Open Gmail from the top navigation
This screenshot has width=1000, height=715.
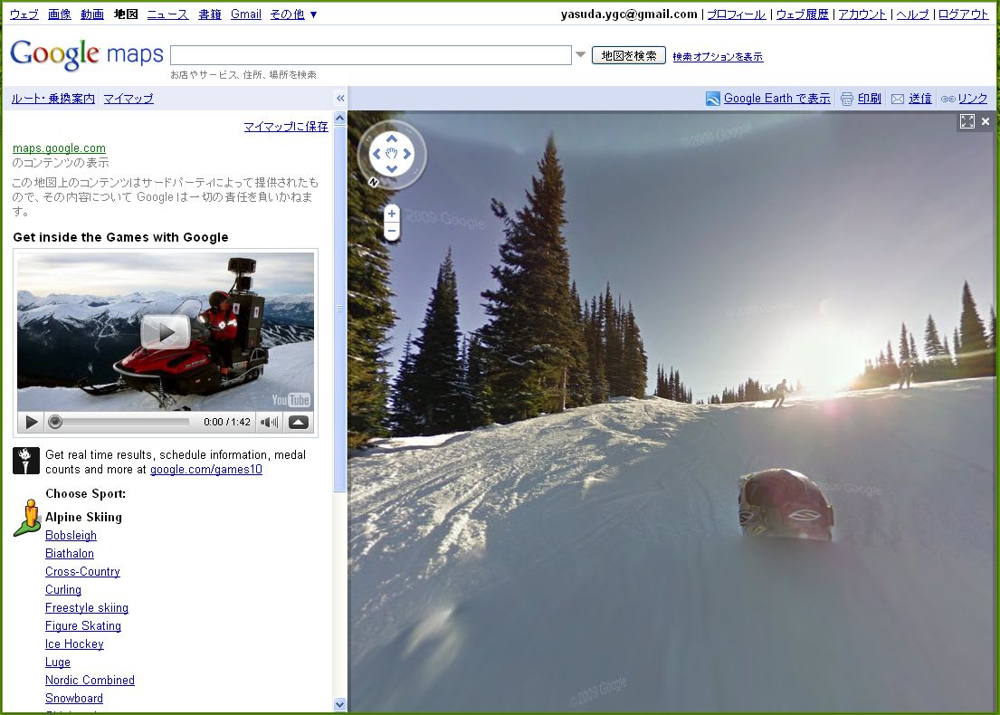click(x=245, y=14)
